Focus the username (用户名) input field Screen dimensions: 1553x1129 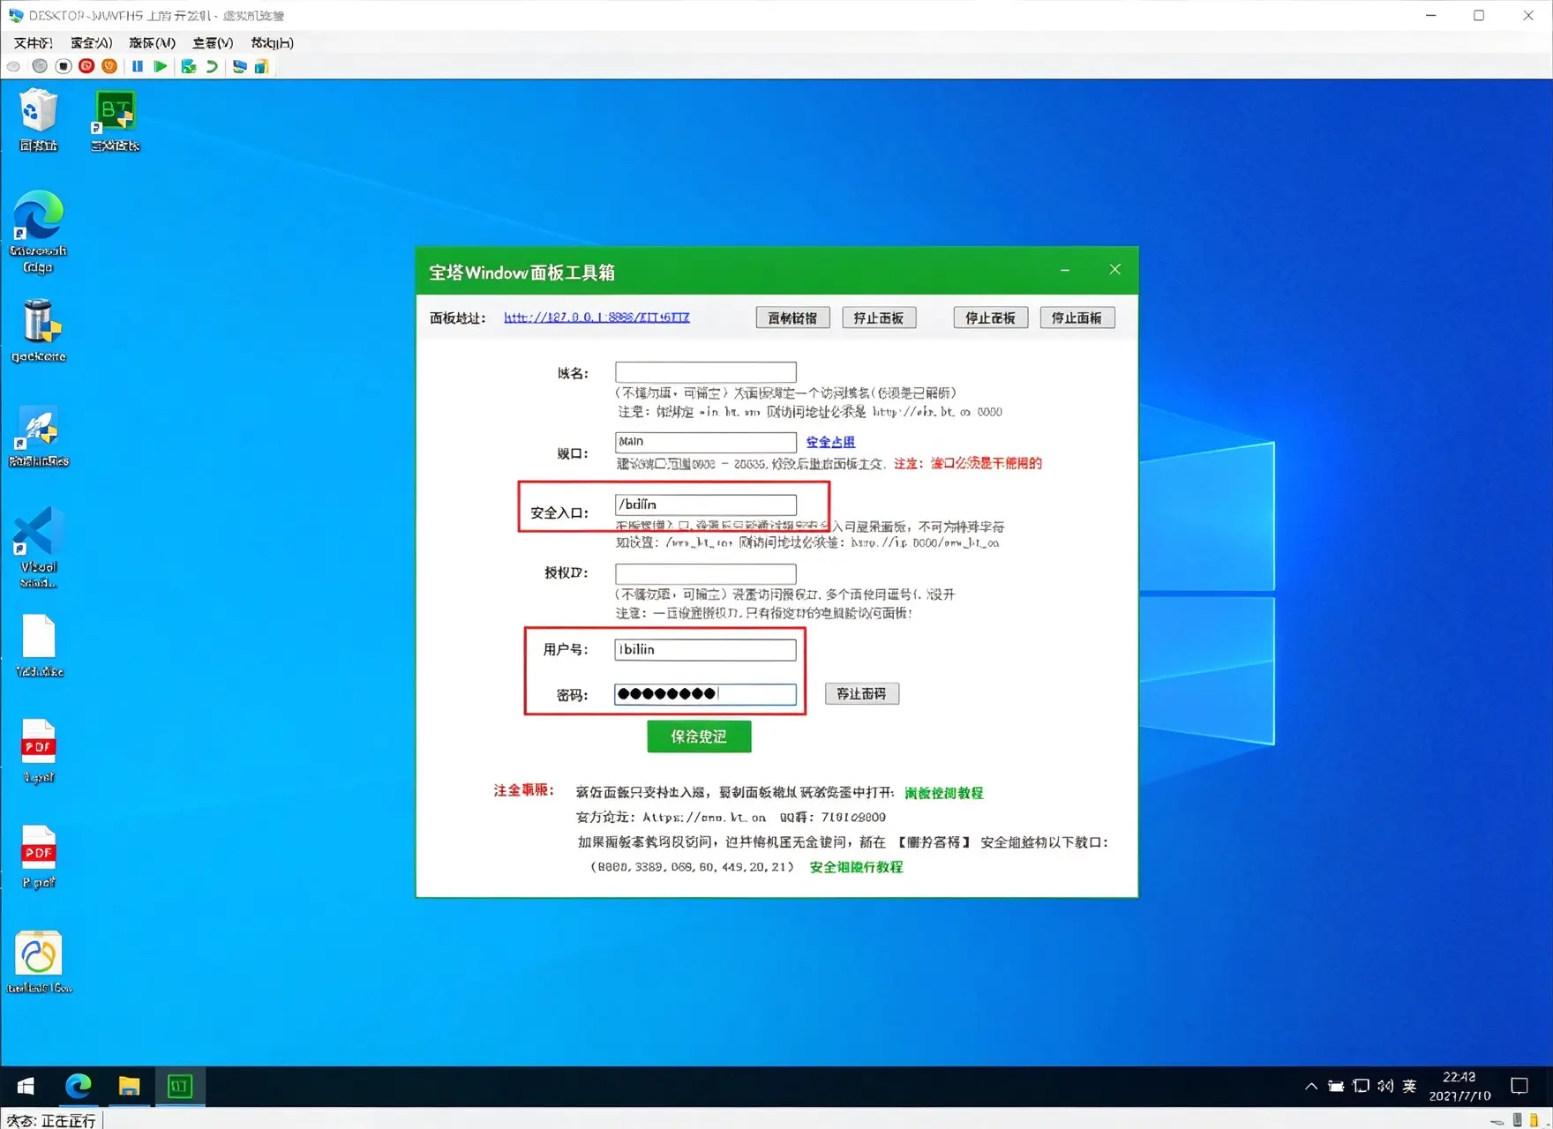[706, 650]
